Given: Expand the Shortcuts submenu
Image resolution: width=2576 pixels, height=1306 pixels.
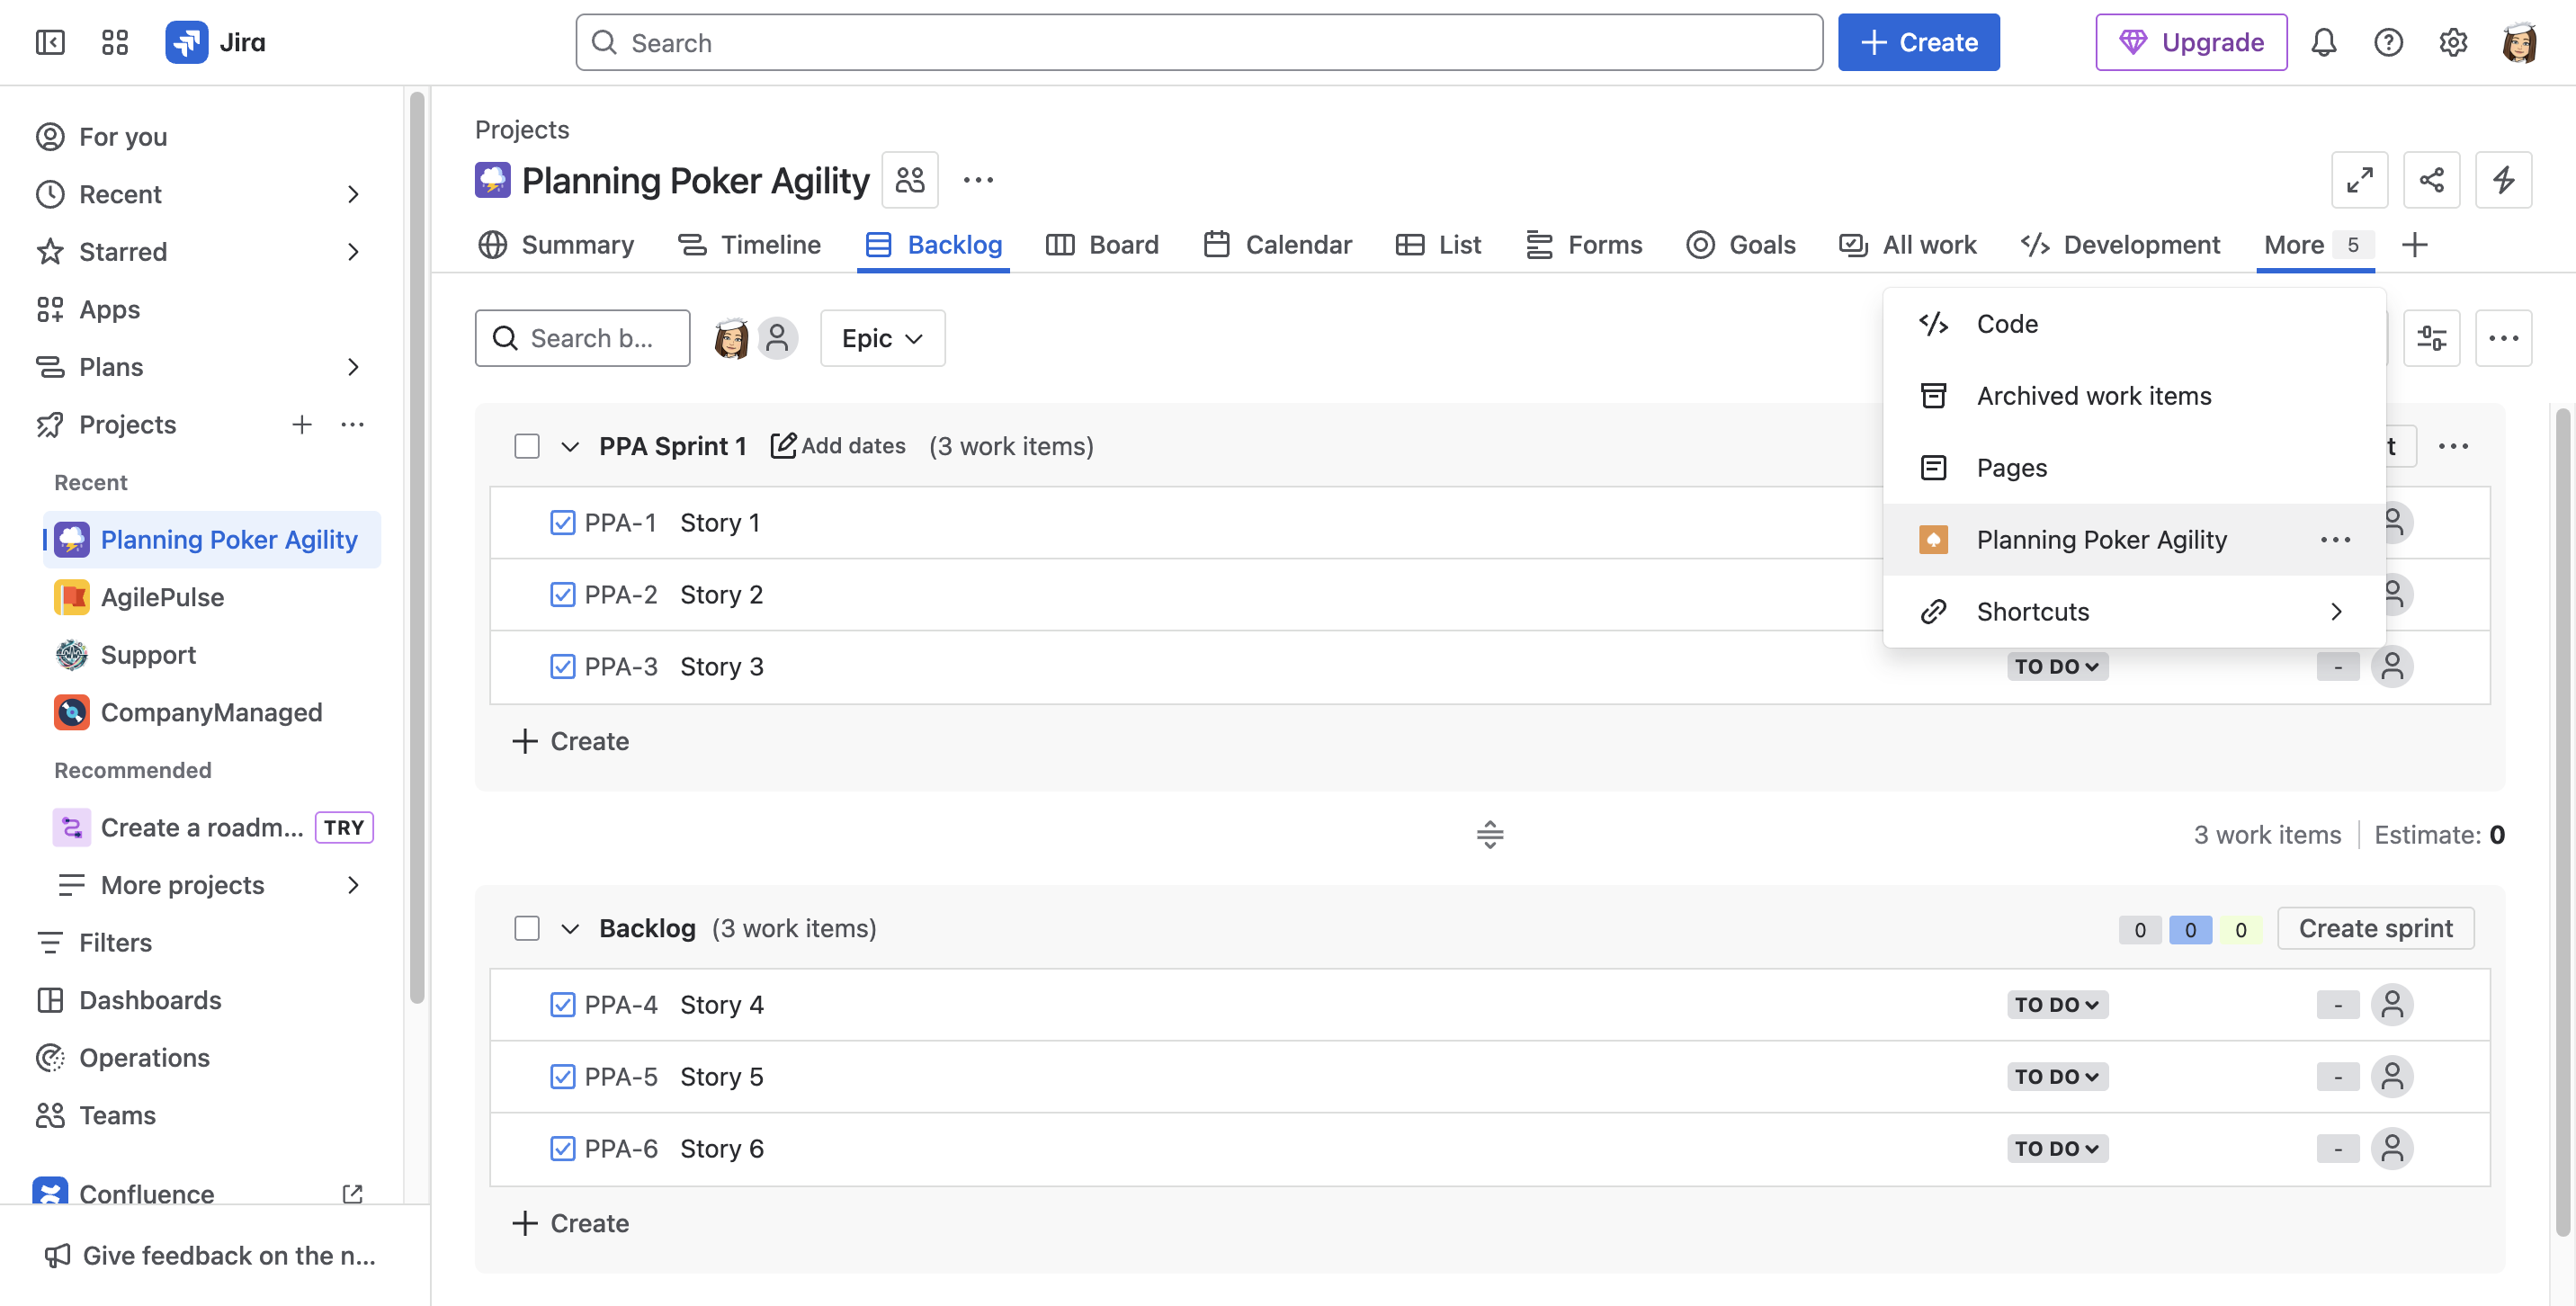Looking at the screenshot, I should tap(2134, 612).
